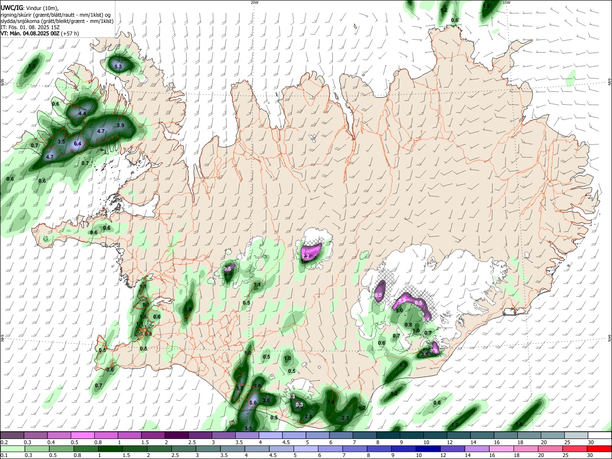Select the palest green swatch above the 0.1 label

pyautogui.click(x=12, y=448)
